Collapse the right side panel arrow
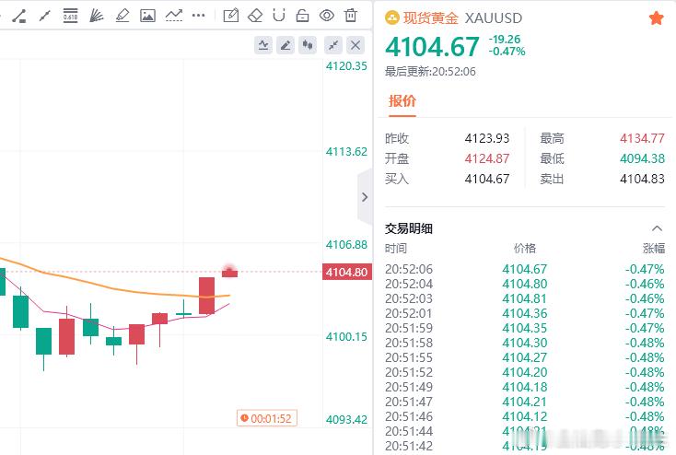This screenshot has width=676, height=455. click(x=365, y=197)
